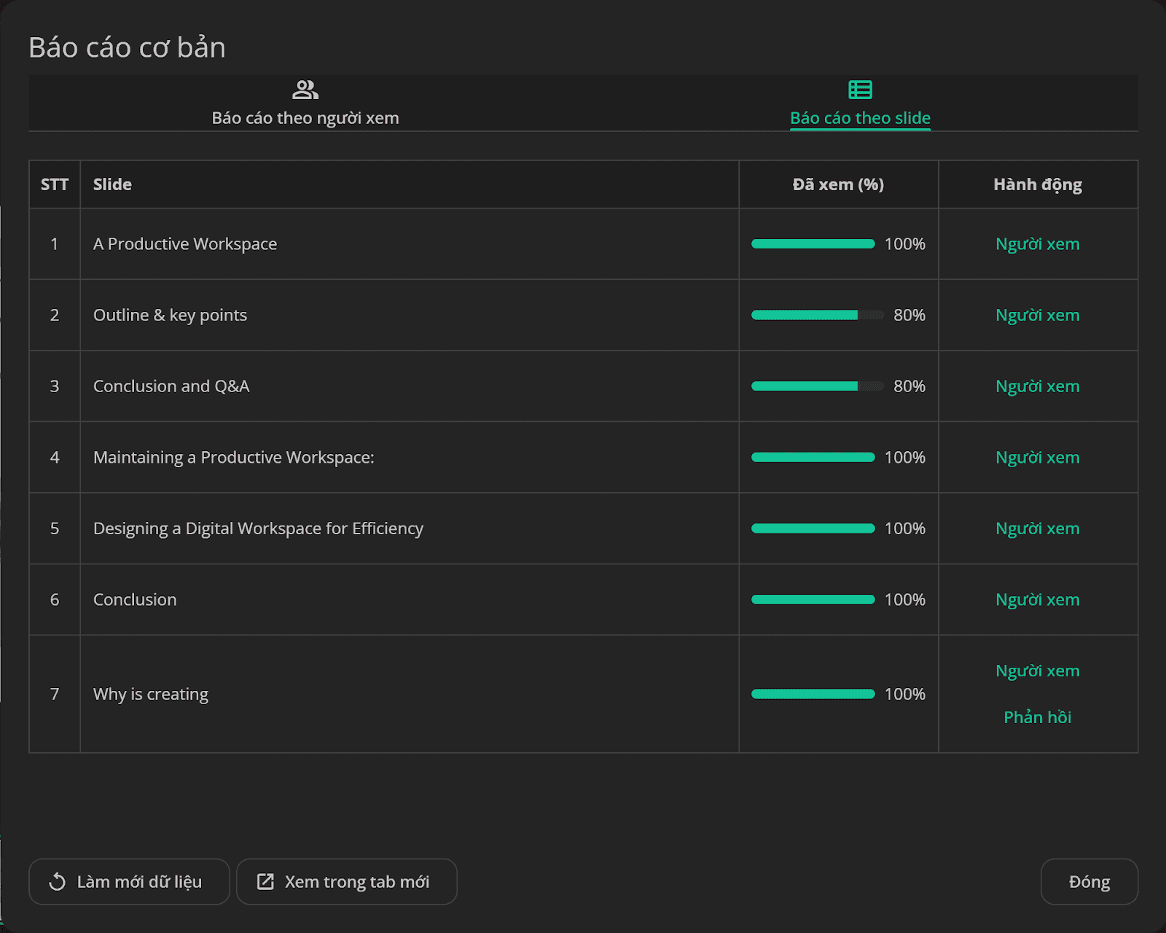Open Người xem for slide 6 Conclusion
This screenshot has width=1166, height=933.
1038,599
